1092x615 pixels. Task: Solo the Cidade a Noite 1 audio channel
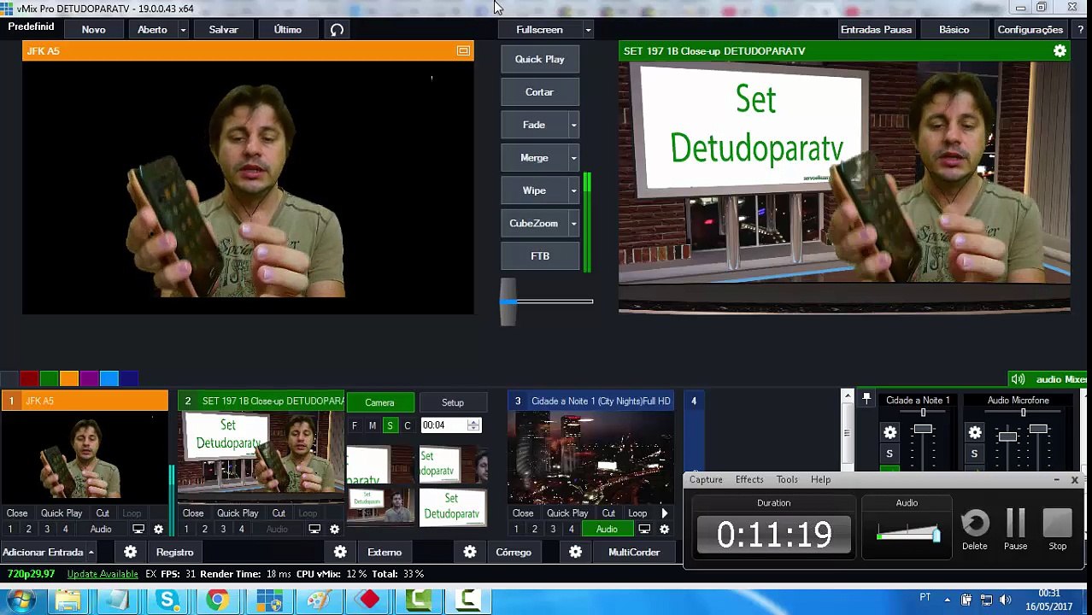[889, 454]
